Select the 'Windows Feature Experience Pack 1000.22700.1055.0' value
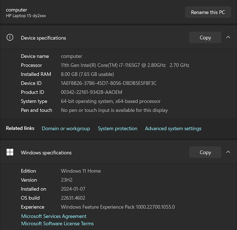237x230 pixels. [118, 207]
